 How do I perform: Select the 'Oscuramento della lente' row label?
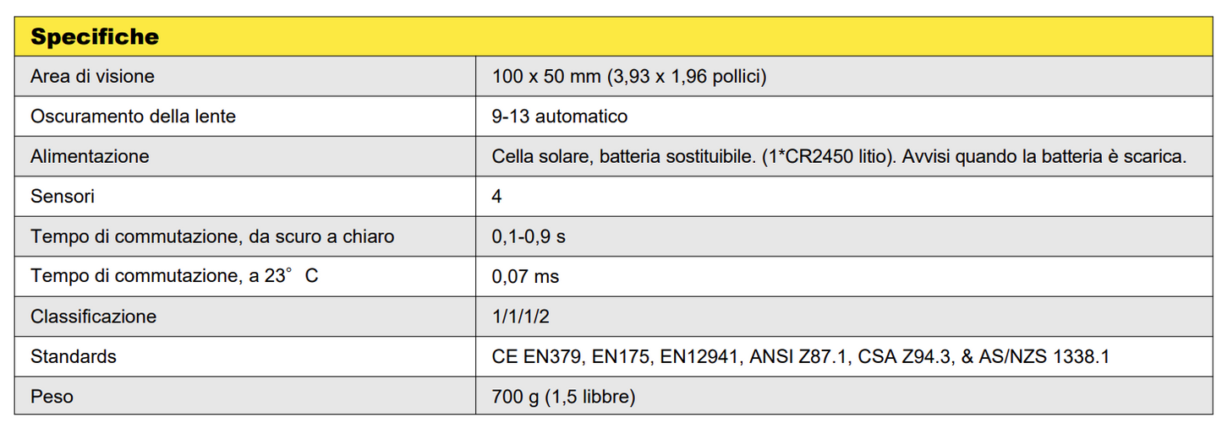(x=133, y=116)
